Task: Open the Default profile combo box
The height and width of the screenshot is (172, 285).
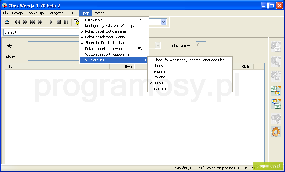Action: [41, 32]
